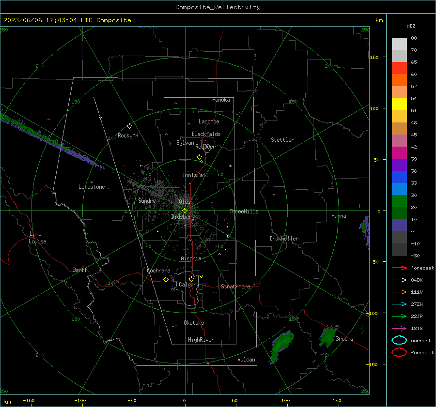Screen dimensions: 436x407
Task: Click the magenta 18TS arrow legend icon
Action: [399, 329]
